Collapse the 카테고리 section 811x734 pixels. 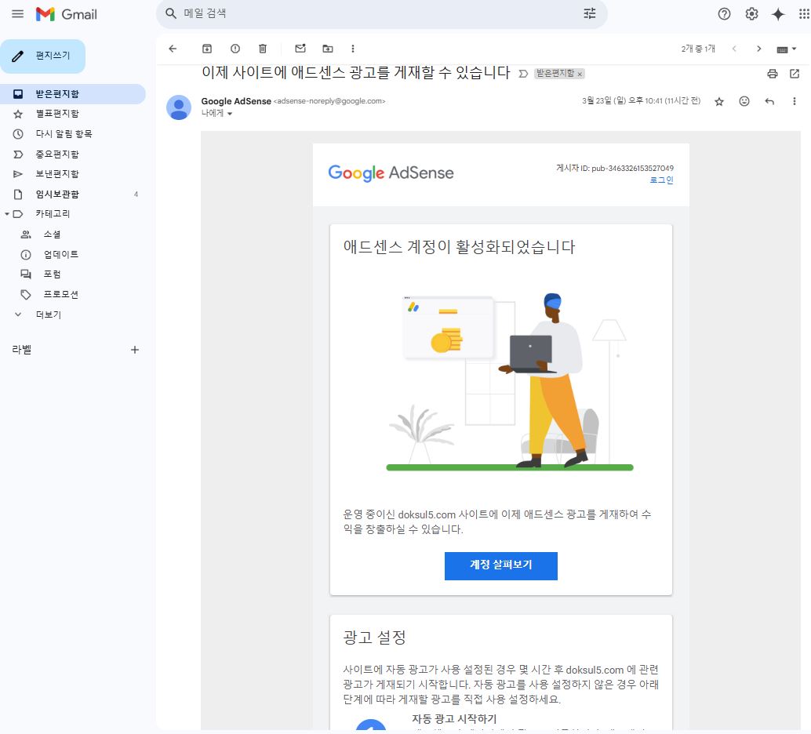(7, 213)
